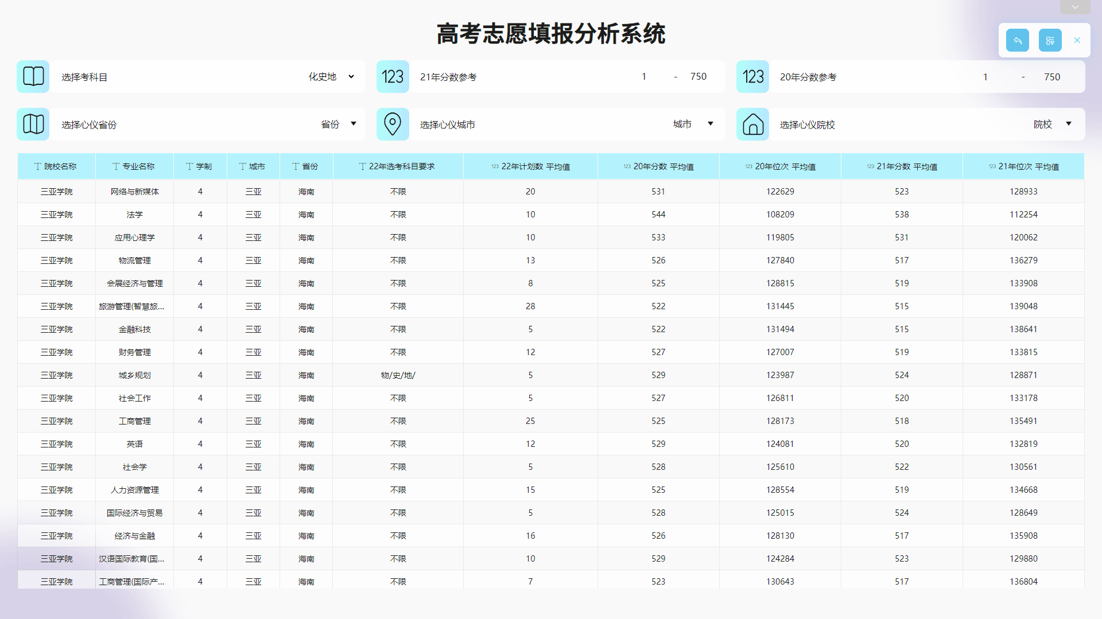1102x619 pixels.
Task: Click the 选择考科目 label
Action: [84, 77]
